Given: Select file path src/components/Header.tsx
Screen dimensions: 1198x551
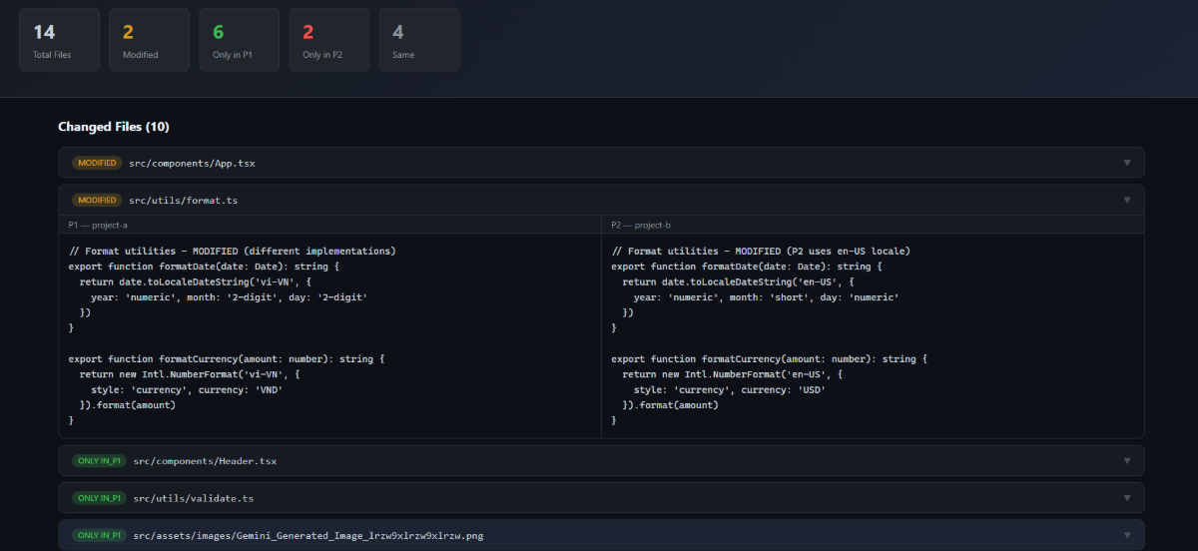Looking at the screenshot, I should click(205, 461).
